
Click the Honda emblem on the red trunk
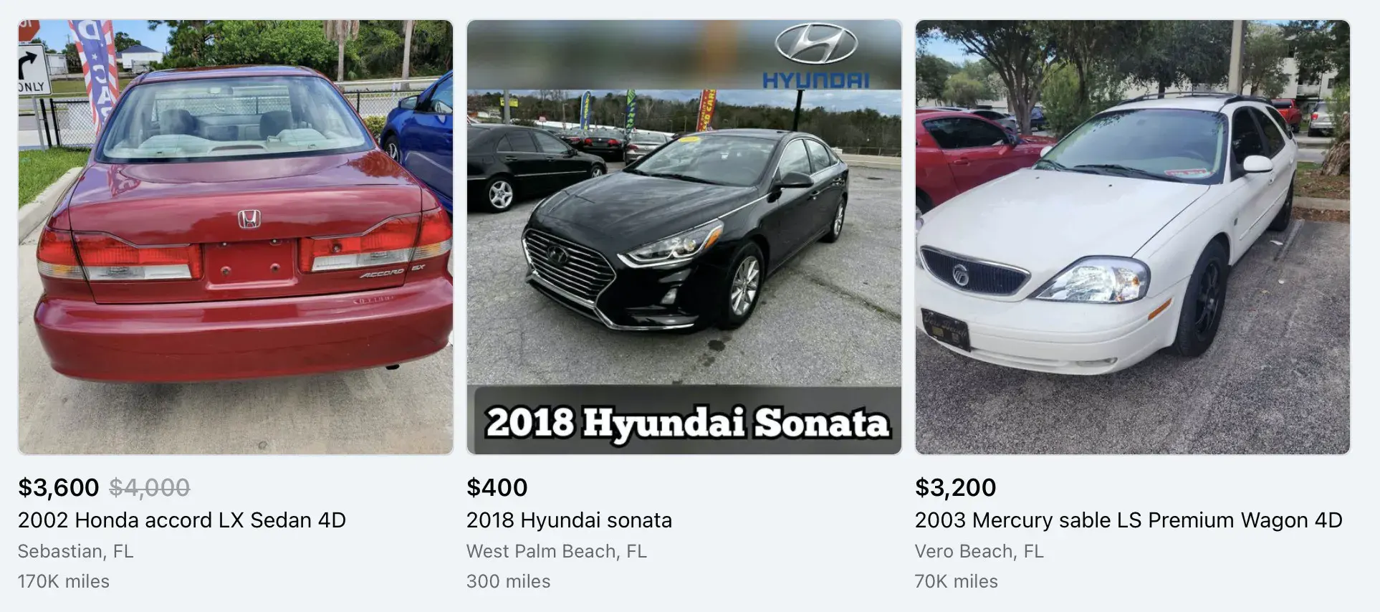[x=249, y=219]
